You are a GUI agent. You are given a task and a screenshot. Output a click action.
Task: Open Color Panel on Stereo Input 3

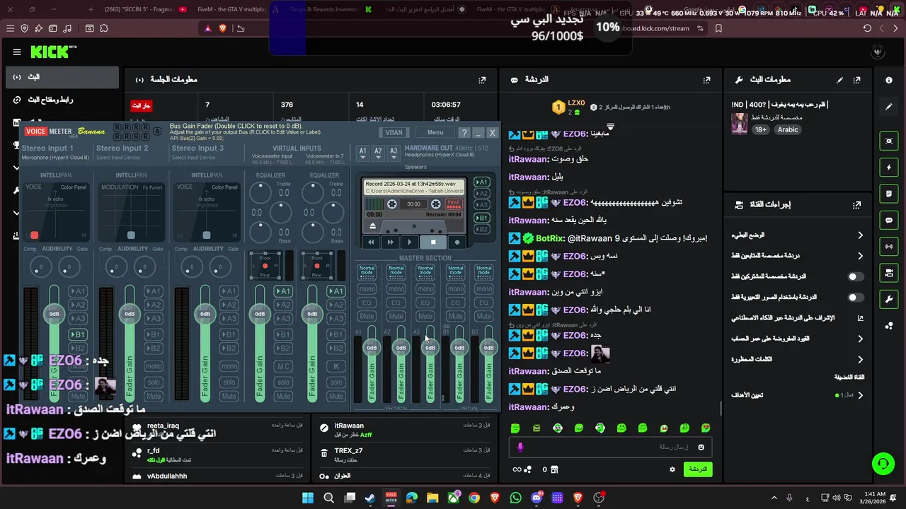click(x=224, y=187)
